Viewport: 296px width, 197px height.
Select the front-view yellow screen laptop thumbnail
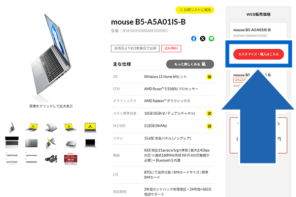[90, 128]
